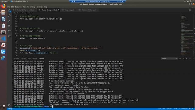Click the activity bar icon below Extensions
The width and height of the screenshot is (195, 110).
coord(9,36)
